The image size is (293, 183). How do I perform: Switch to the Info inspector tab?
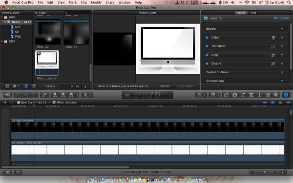click(x=253, y=13)
